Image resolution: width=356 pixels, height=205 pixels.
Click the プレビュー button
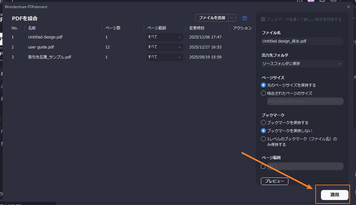(x=274, y=181)
